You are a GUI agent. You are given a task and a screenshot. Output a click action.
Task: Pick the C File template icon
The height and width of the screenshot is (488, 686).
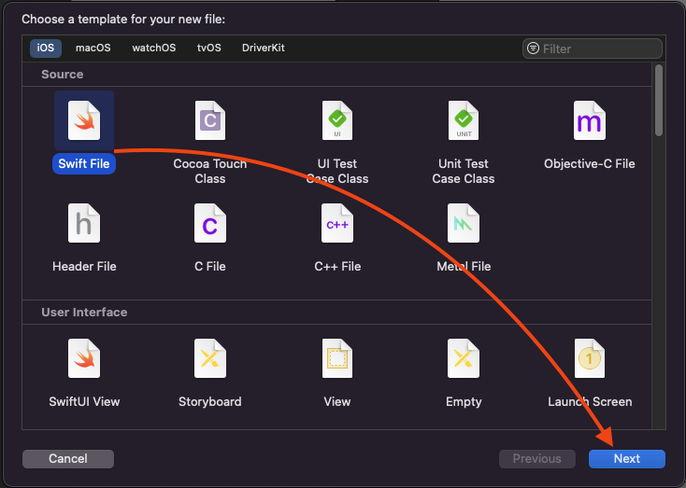210,223
